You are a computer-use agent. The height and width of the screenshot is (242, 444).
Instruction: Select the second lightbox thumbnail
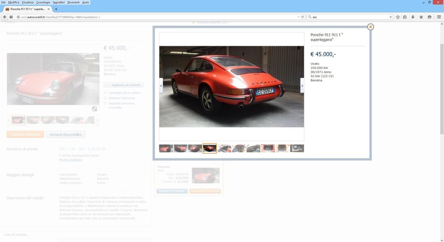click(181, 148)
